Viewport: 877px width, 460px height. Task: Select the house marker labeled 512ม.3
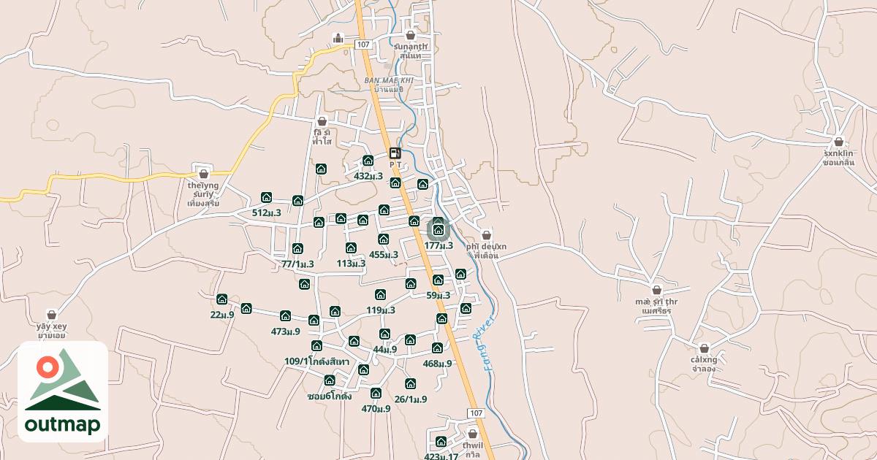(266, 197)
